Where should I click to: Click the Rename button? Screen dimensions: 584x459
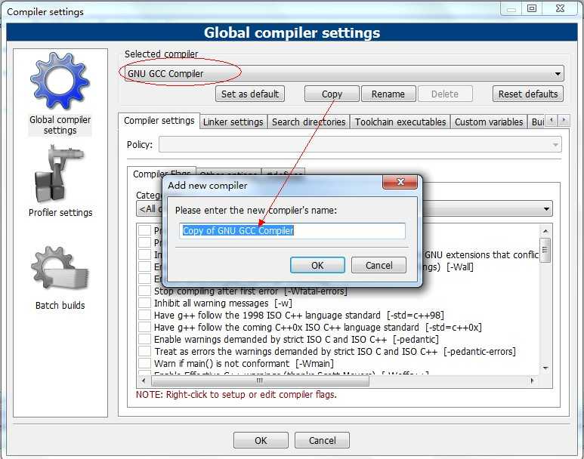pyautogui.click(x=388, y=94)
